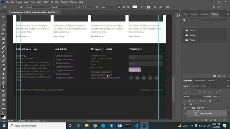Hide the Latest From Blog layer
The image size is (230, 129).
point(185,113)
